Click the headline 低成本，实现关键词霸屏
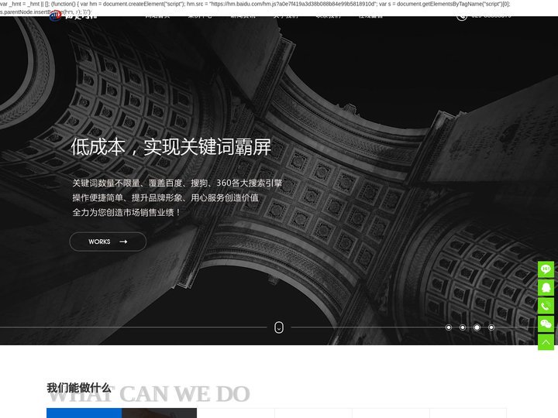The image size is (558, 418). (x=170, y=147)
